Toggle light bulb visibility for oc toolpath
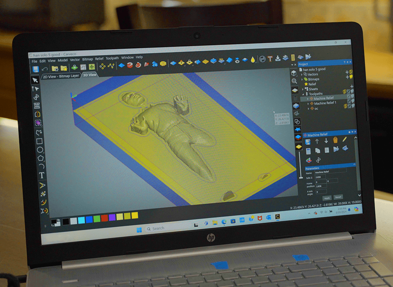 point(345,106)
